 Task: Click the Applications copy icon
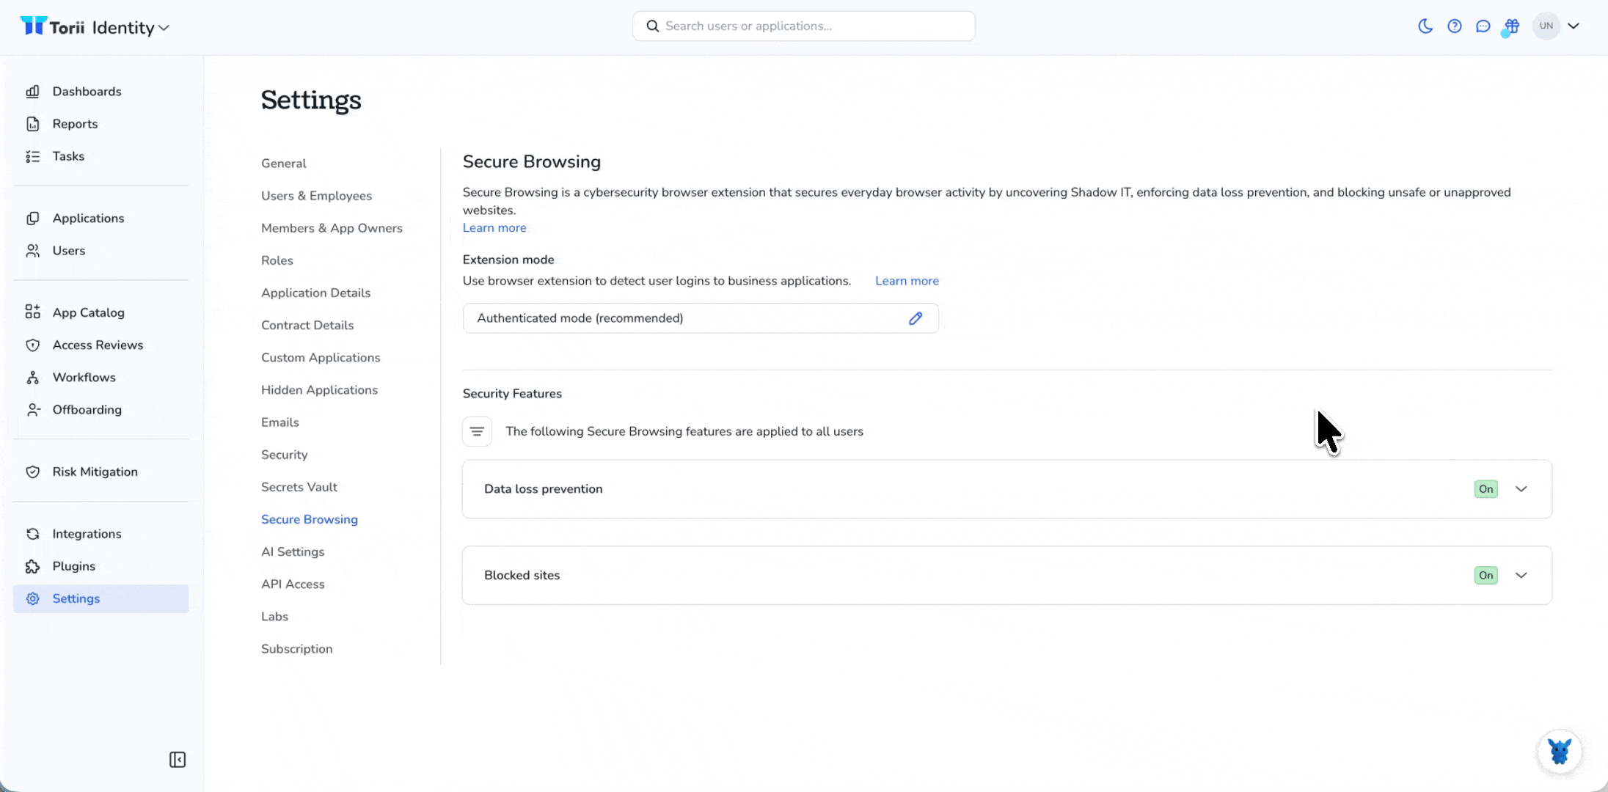[32, 219]
